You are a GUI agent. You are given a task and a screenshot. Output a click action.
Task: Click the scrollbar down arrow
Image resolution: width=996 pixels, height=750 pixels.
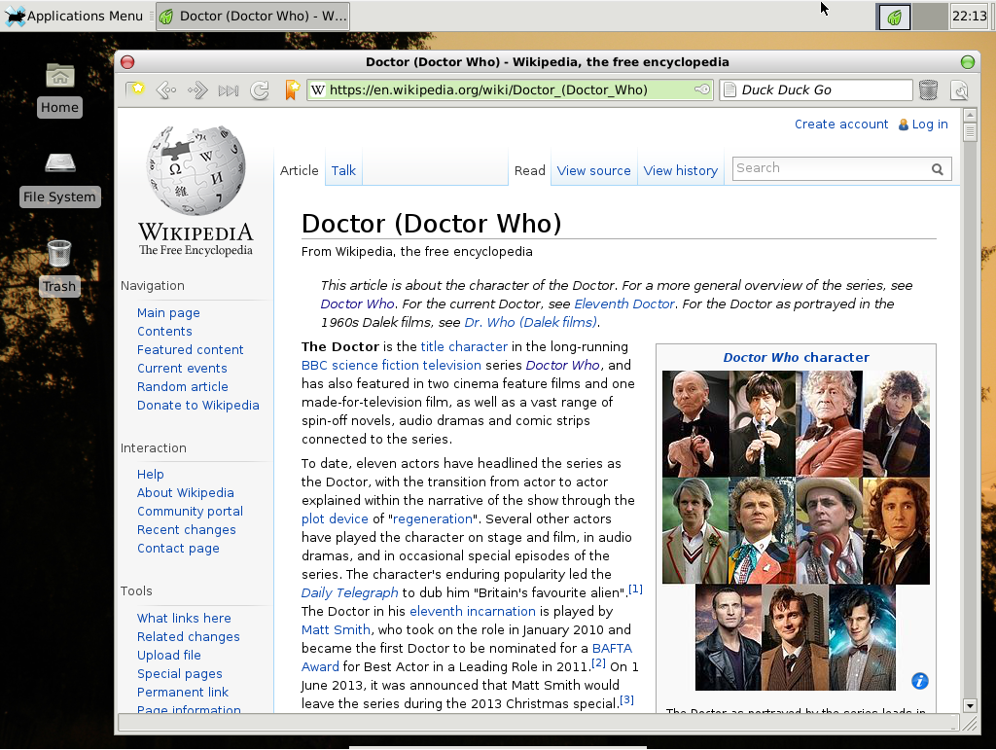click(x=970, y=705)
